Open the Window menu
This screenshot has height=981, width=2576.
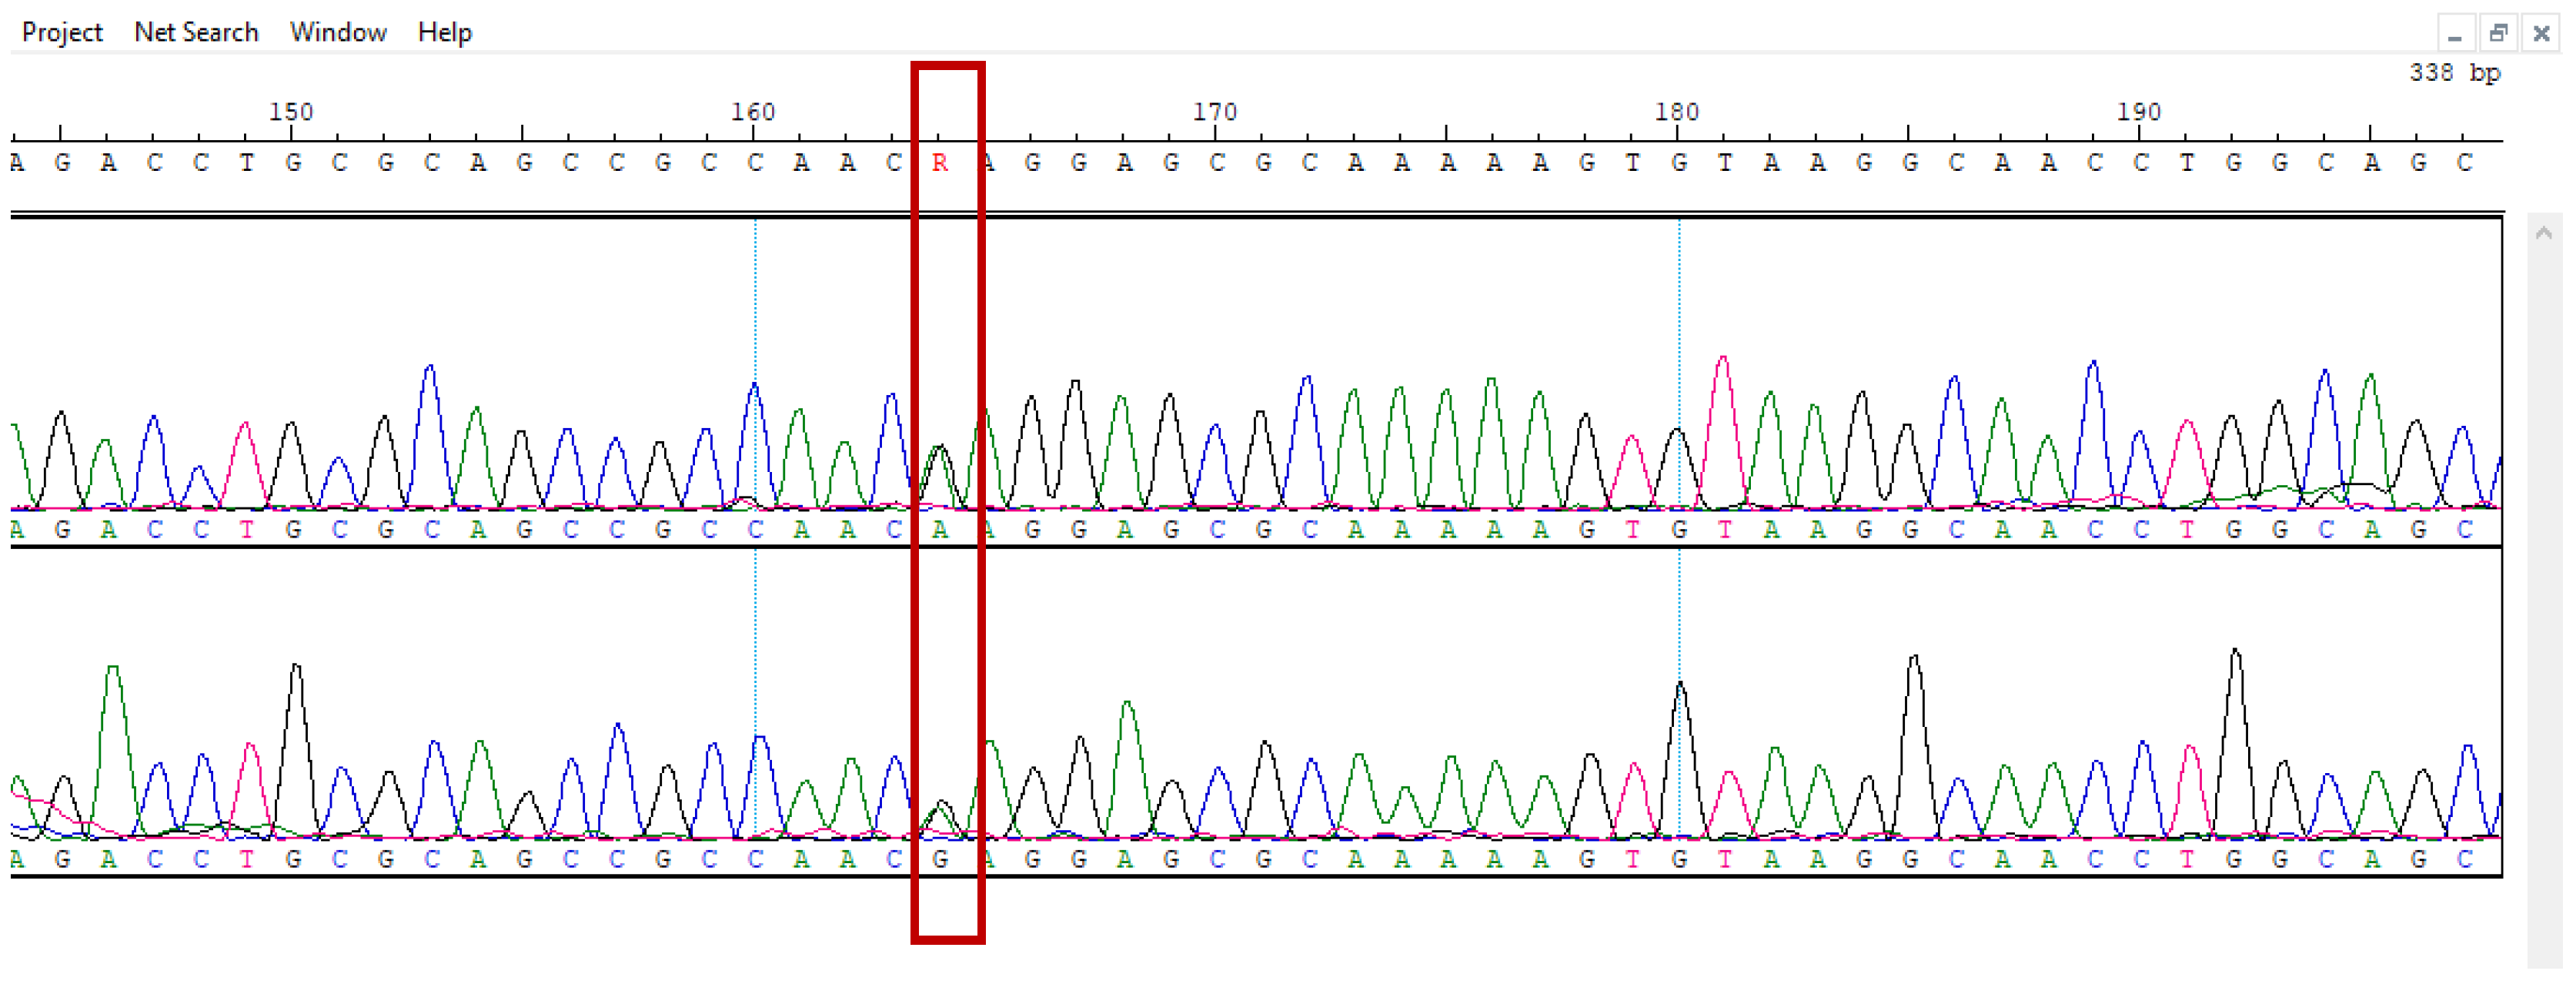(338, 32)
